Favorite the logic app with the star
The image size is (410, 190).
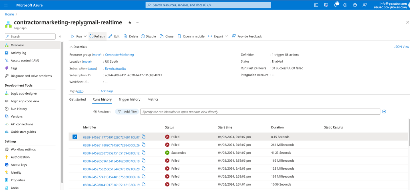pos(130,22)
